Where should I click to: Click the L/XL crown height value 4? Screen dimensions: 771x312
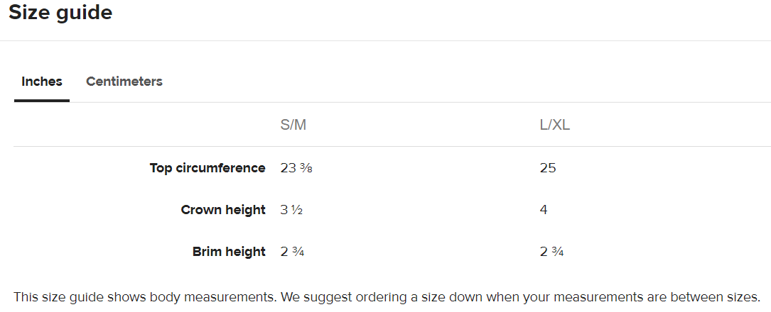(x=544, y=210)
